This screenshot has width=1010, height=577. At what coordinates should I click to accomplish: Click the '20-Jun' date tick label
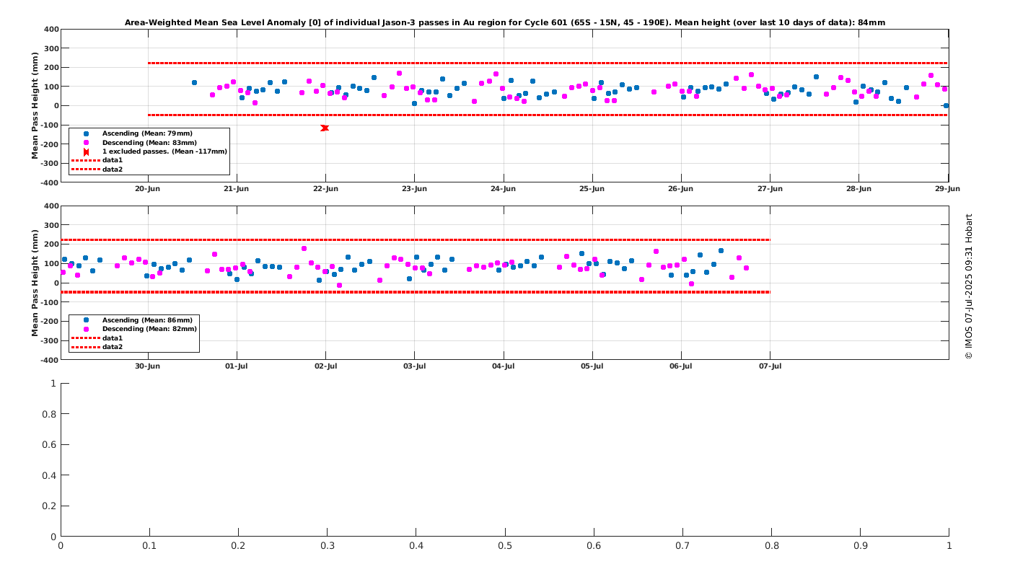(148, 189)
